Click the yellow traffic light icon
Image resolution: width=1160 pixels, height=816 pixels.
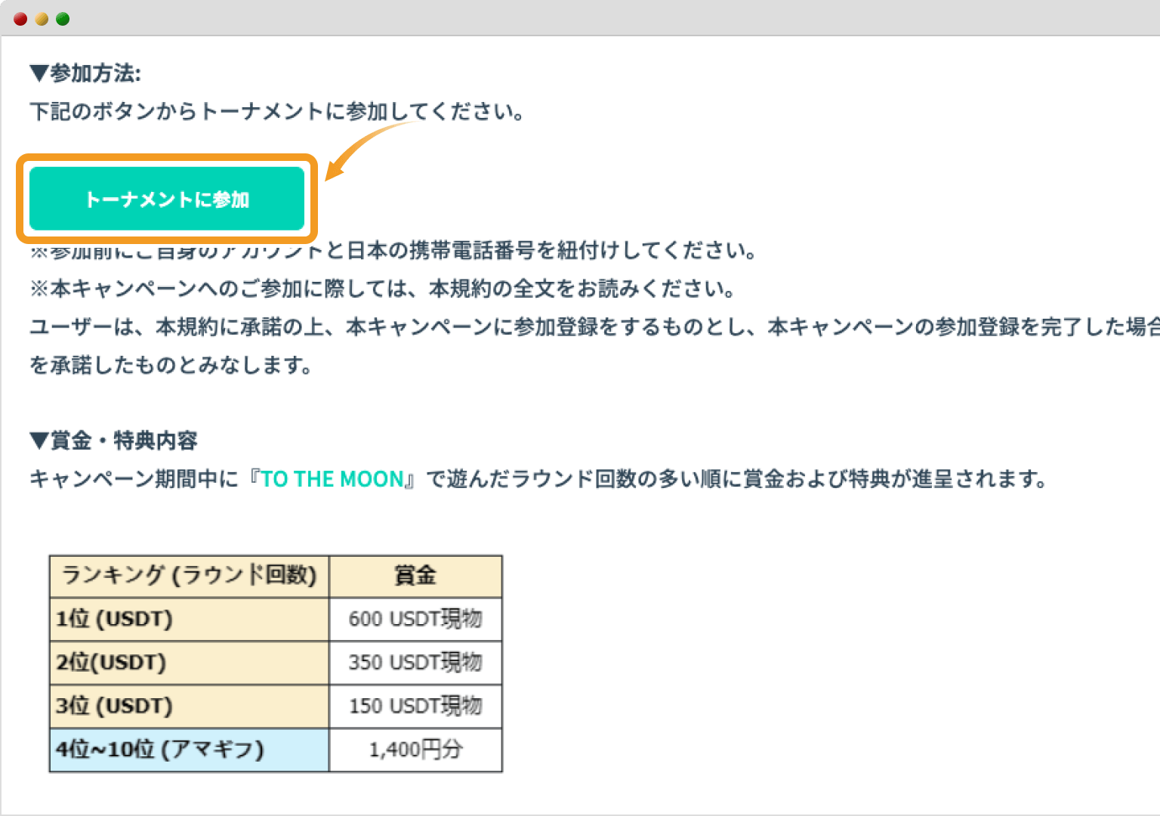tap(41, 18)
